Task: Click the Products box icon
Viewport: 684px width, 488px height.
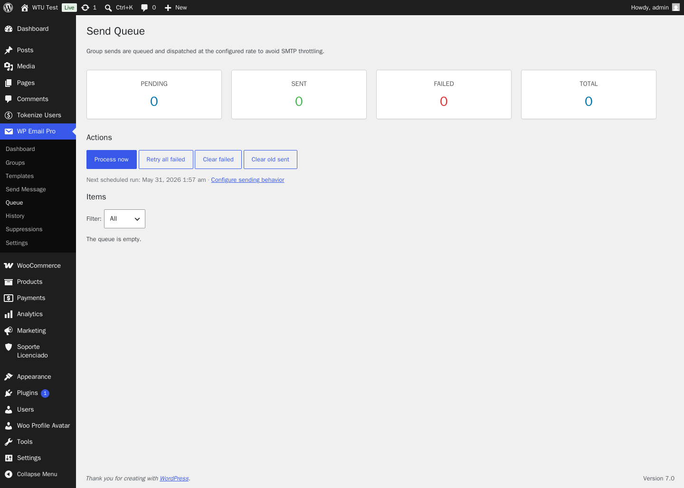Action: pos(9,282)
